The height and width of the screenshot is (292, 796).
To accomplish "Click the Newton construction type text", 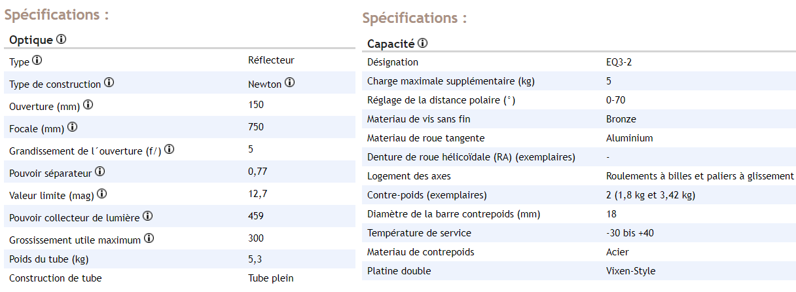I will (x=264, y=84).
